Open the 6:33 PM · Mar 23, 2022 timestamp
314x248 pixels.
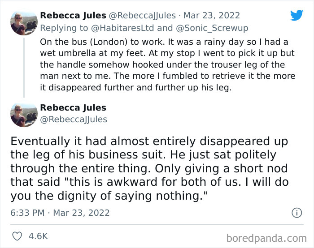(60, 213)
